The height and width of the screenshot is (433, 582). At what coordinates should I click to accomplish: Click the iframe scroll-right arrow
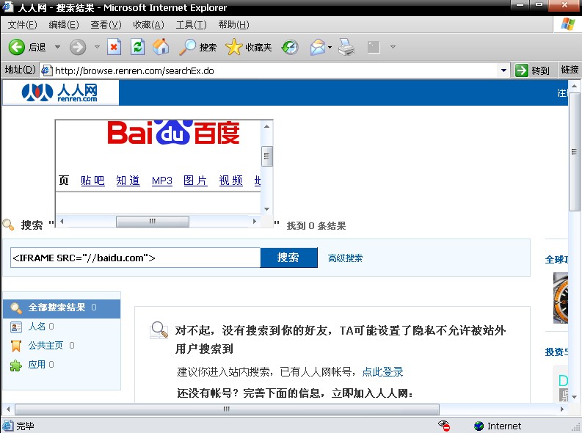(255, 222)
